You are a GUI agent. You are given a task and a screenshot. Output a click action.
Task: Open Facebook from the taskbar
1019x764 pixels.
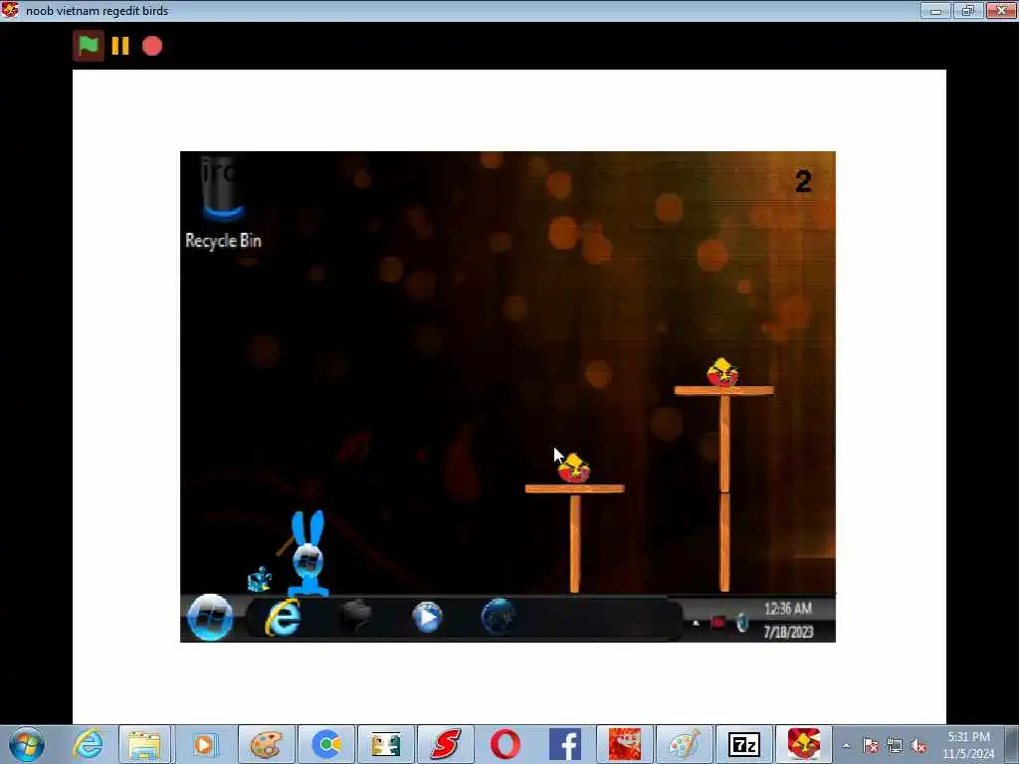pyautogui.click(x=565, y=744)
